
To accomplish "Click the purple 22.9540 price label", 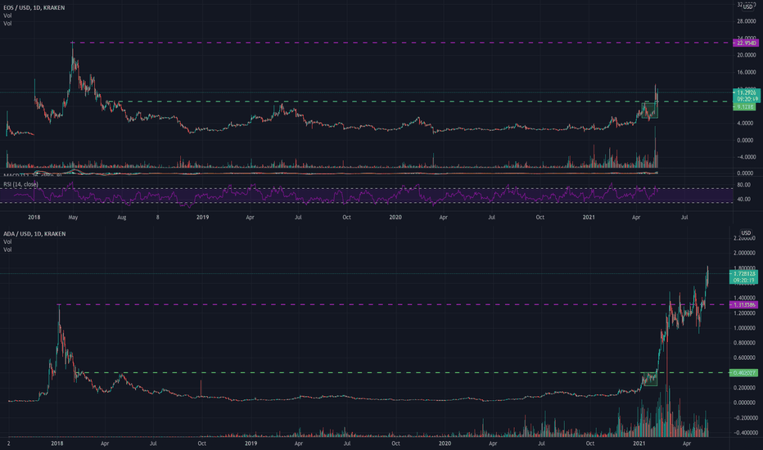I will click(746, 43).
